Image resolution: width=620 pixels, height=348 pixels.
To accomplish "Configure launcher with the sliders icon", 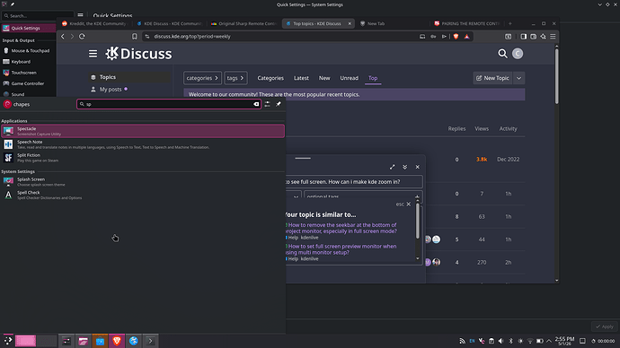I will point(268,104).
